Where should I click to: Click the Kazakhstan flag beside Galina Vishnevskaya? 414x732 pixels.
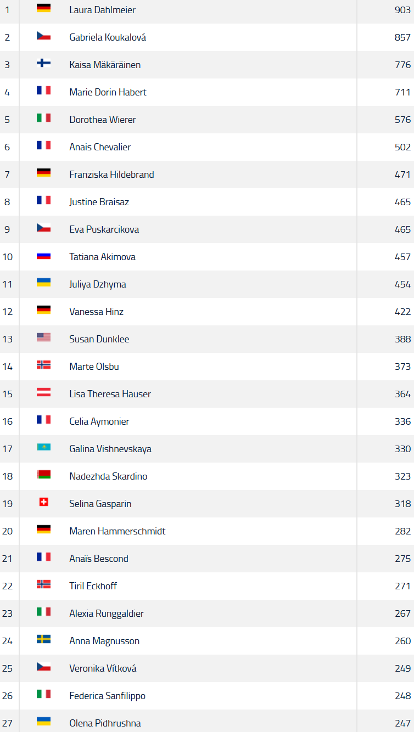tap(43, 447)
